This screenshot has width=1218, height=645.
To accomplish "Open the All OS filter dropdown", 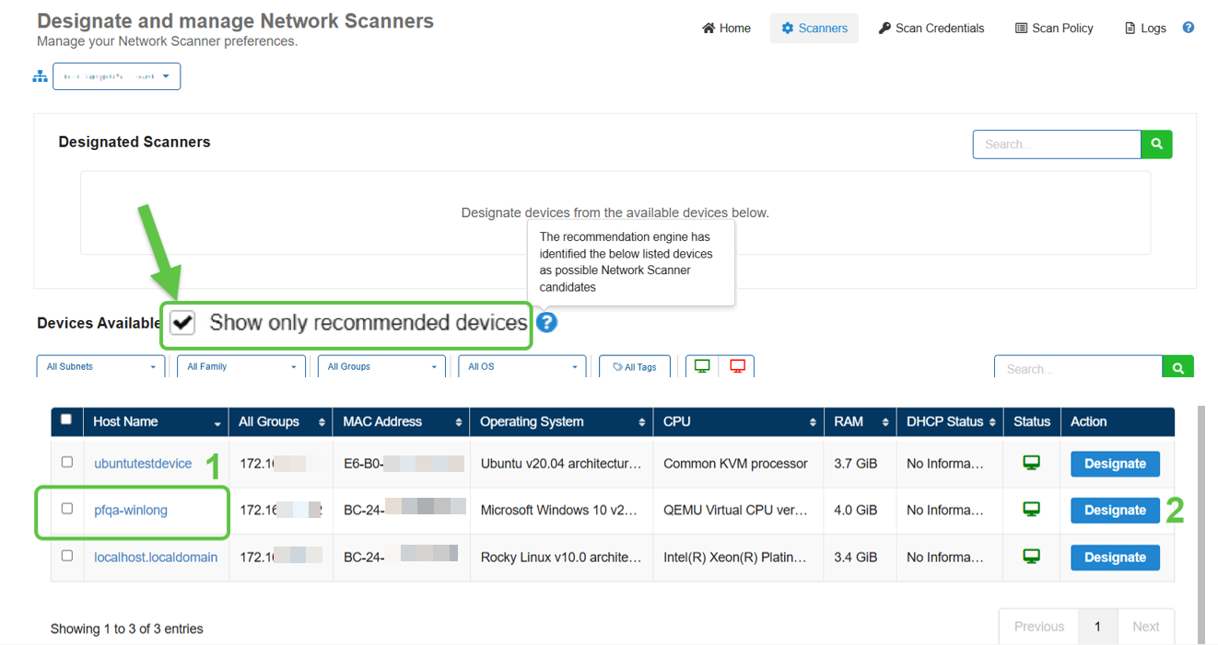I will click(x=522, y=366).
